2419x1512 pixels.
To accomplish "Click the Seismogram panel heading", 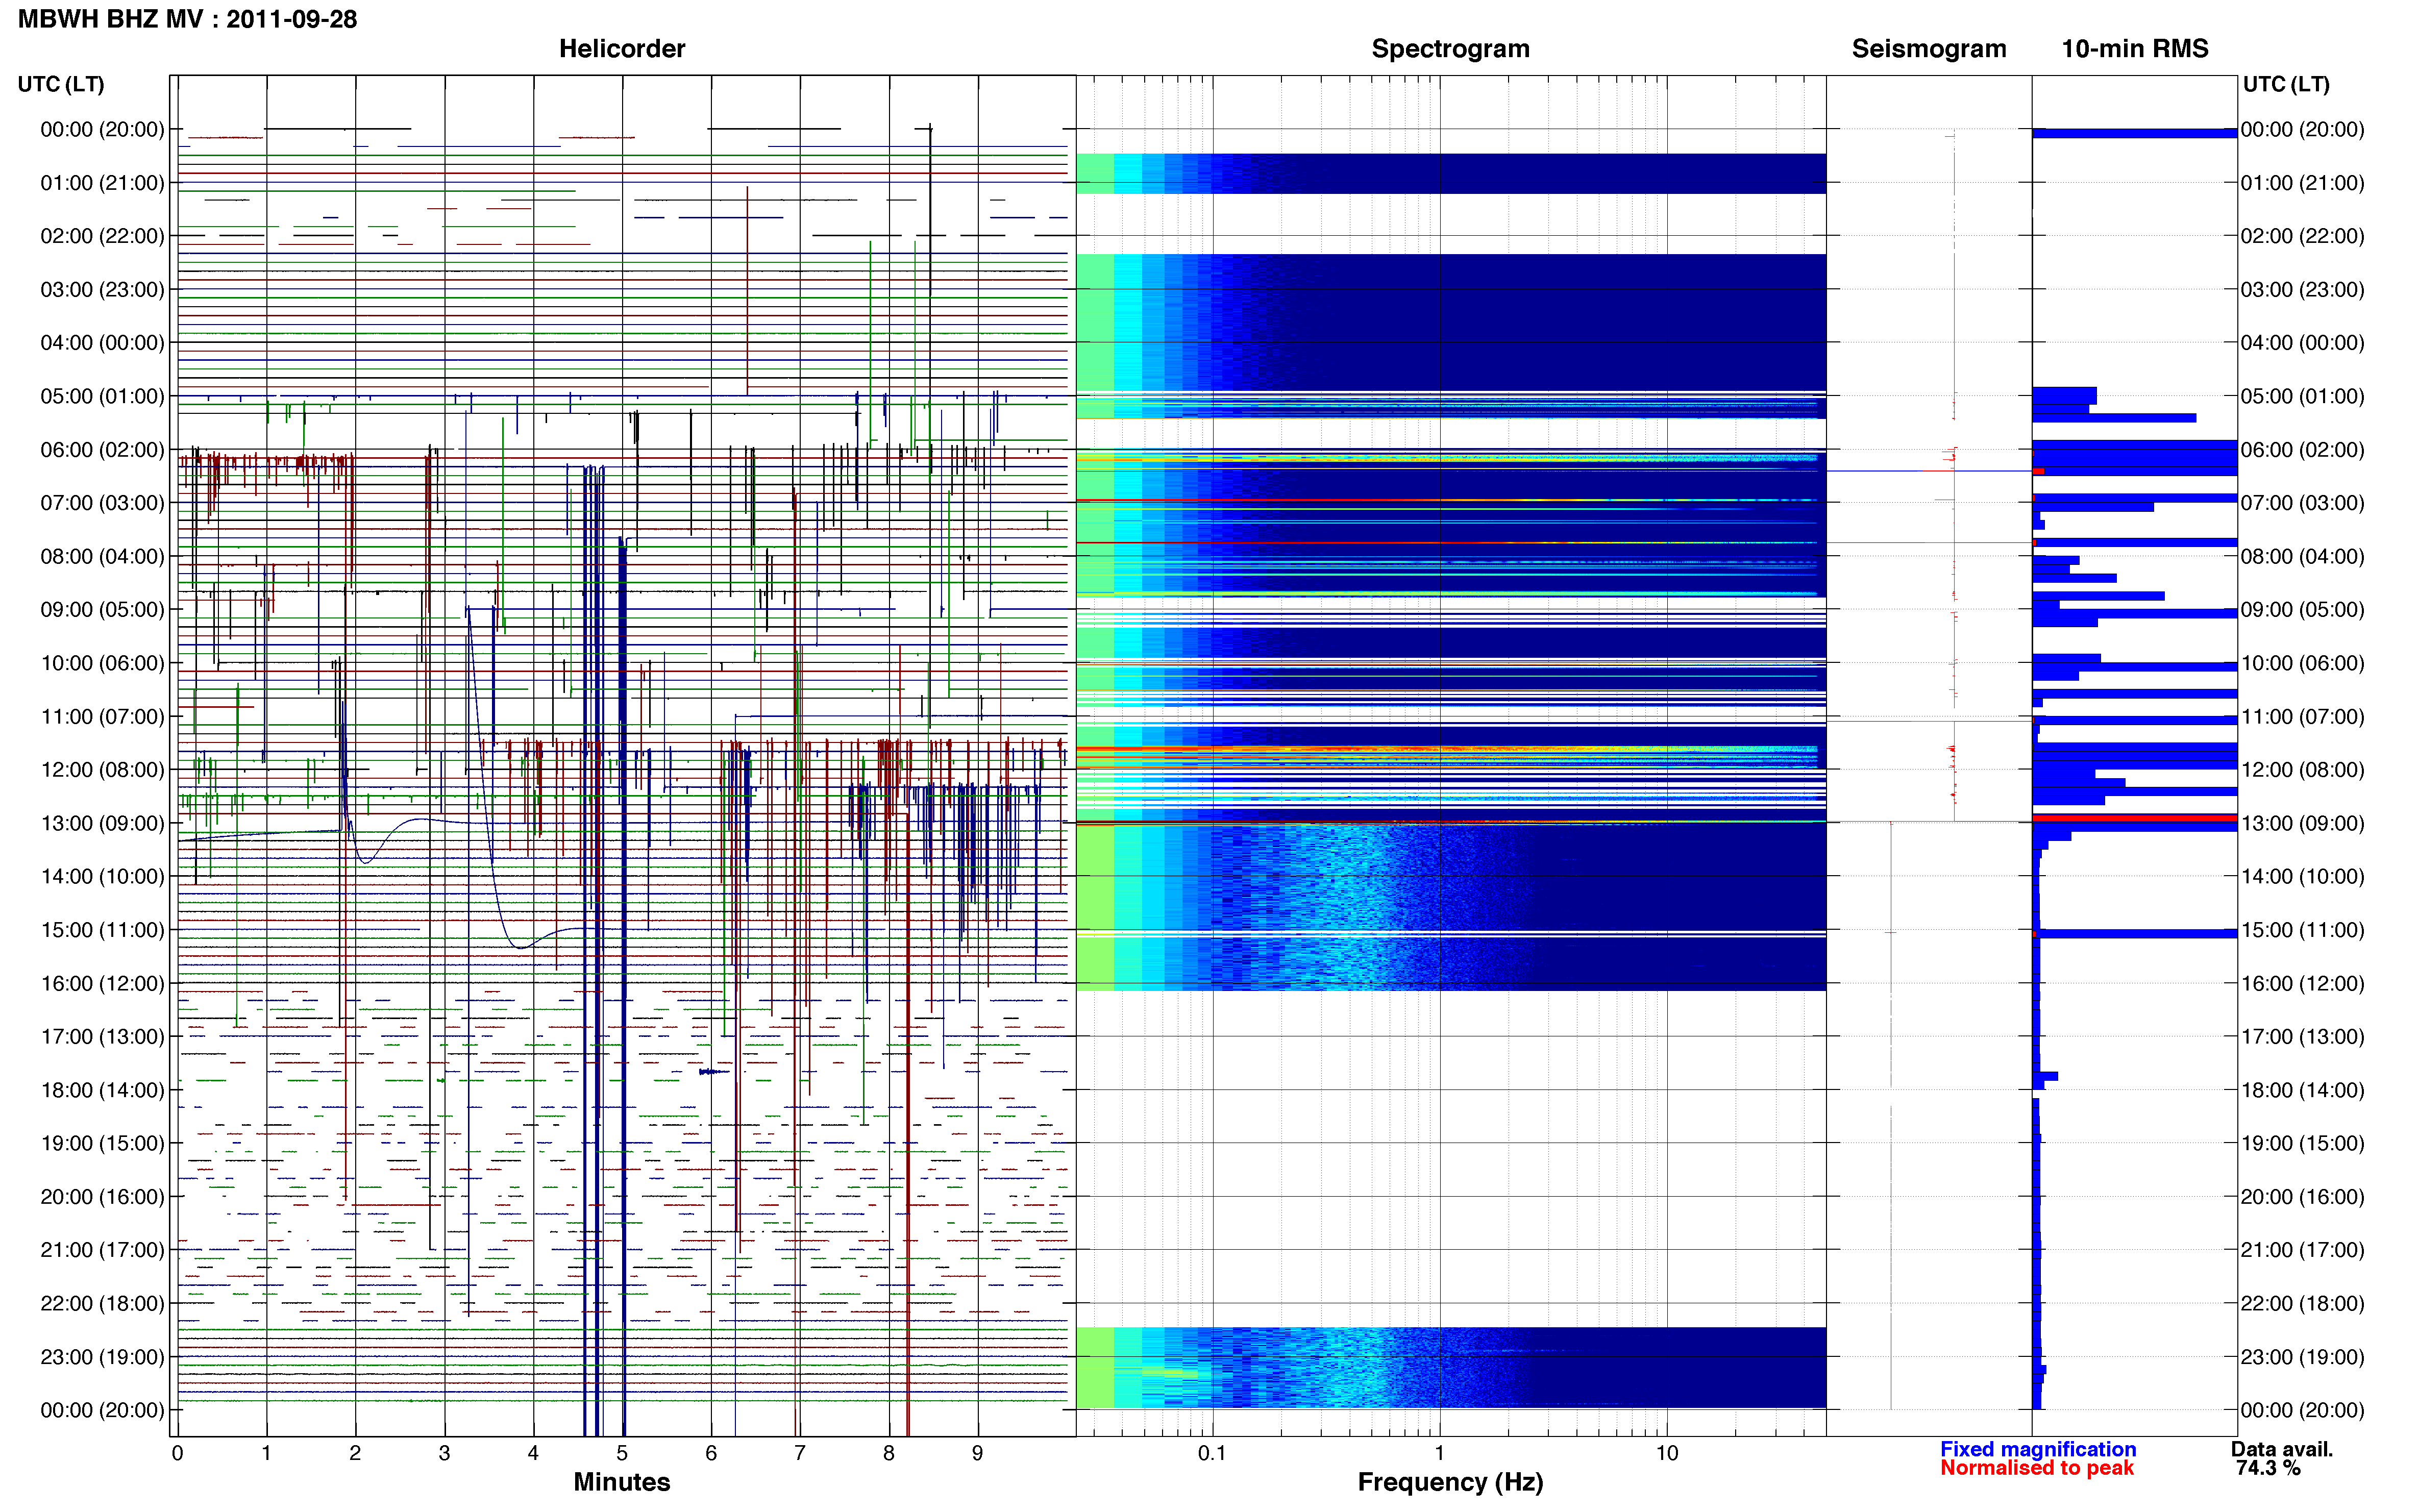I will click(1929, 49).
